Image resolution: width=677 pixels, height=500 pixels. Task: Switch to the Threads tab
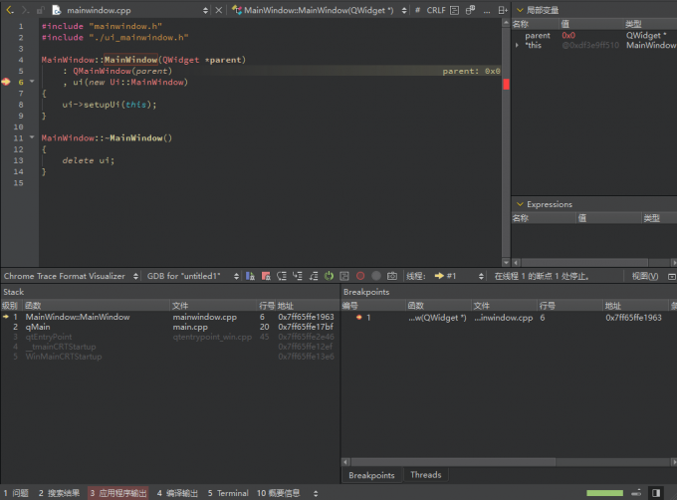tap(425, 475)
